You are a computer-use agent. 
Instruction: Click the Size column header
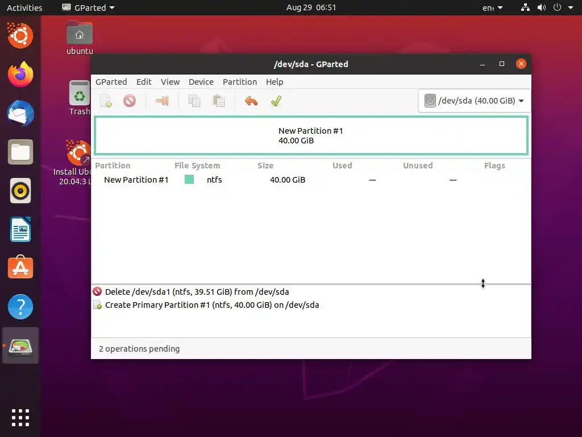pos(265,166)
